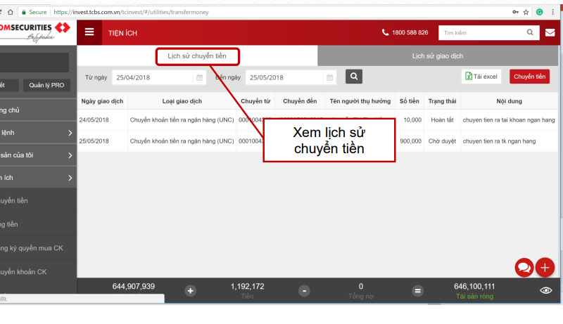Click the browser home icon
The image size is (563, 324).
click(11, 12)
